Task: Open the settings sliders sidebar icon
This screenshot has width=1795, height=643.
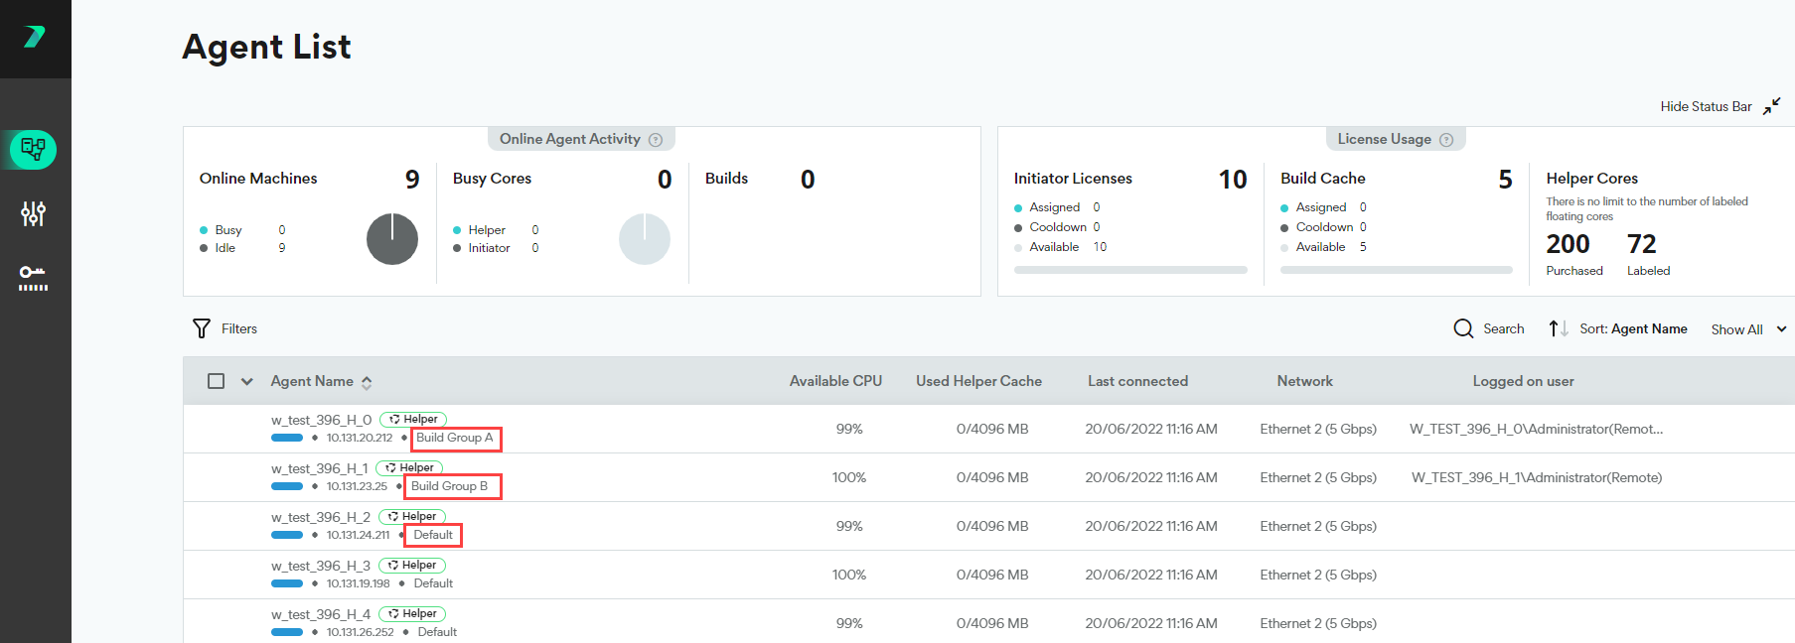Action: pyautogui.click(x=33, y=213)
